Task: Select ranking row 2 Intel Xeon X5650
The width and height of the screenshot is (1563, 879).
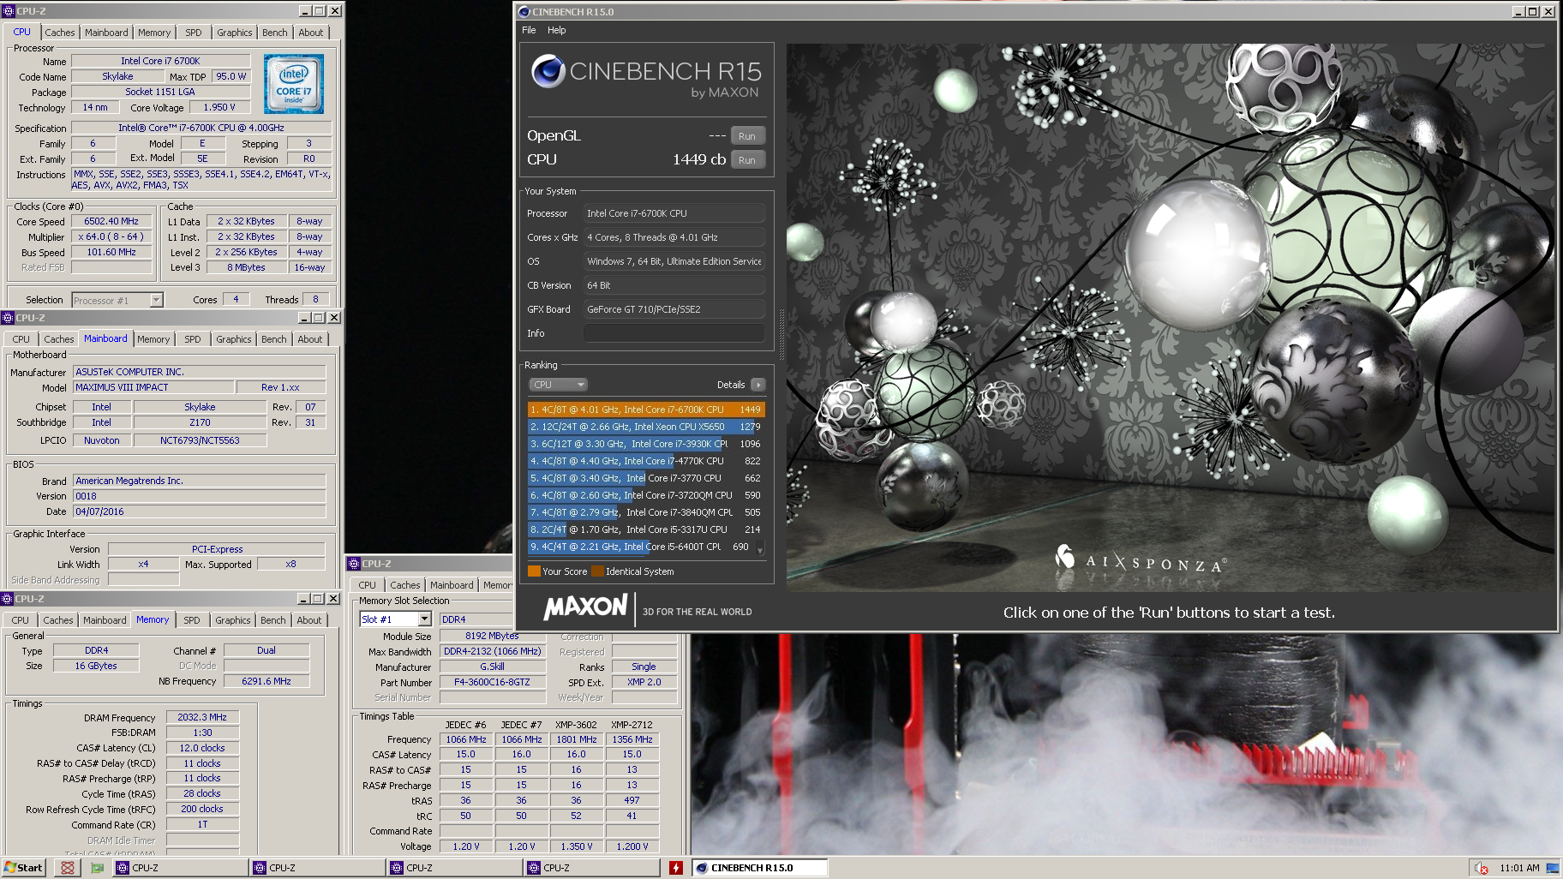Action: click(x=646, y=427)
